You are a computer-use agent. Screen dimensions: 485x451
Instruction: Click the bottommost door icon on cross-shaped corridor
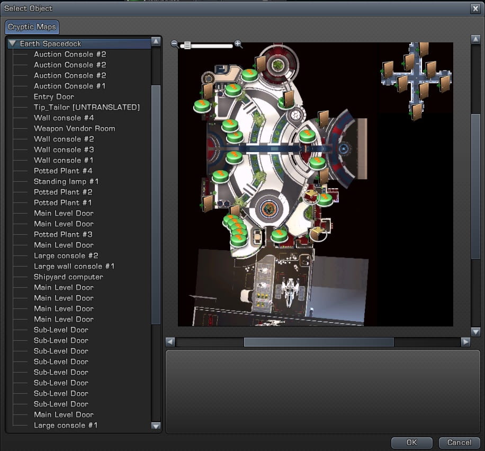click(417, 111)
